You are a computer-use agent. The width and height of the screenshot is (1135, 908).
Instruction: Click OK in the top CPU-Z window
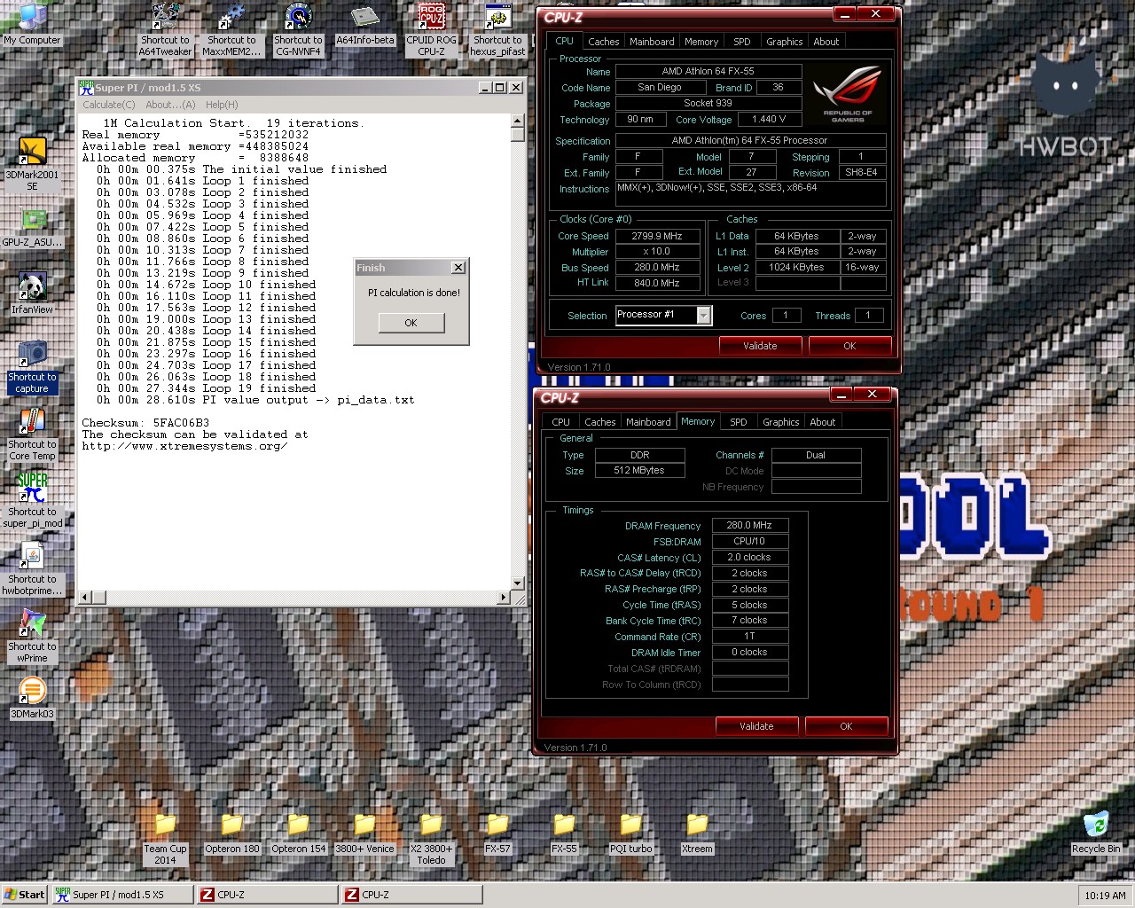tap(849, 346)
